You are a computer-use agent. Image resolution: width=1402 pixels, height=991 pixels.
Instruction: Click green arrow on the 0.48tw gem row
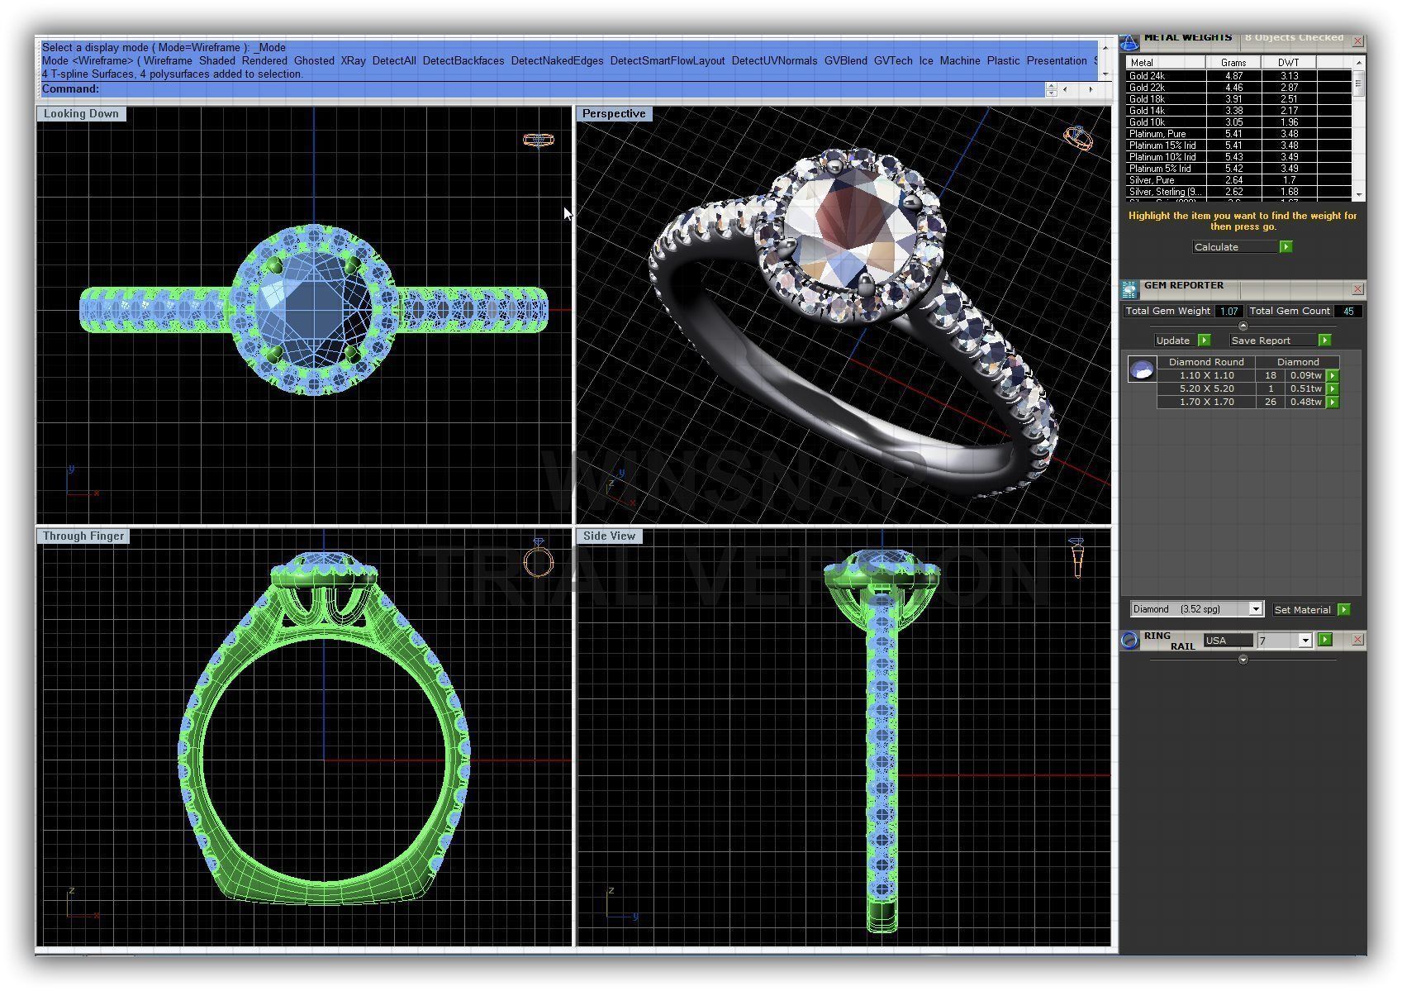(x=1332, y=402)
